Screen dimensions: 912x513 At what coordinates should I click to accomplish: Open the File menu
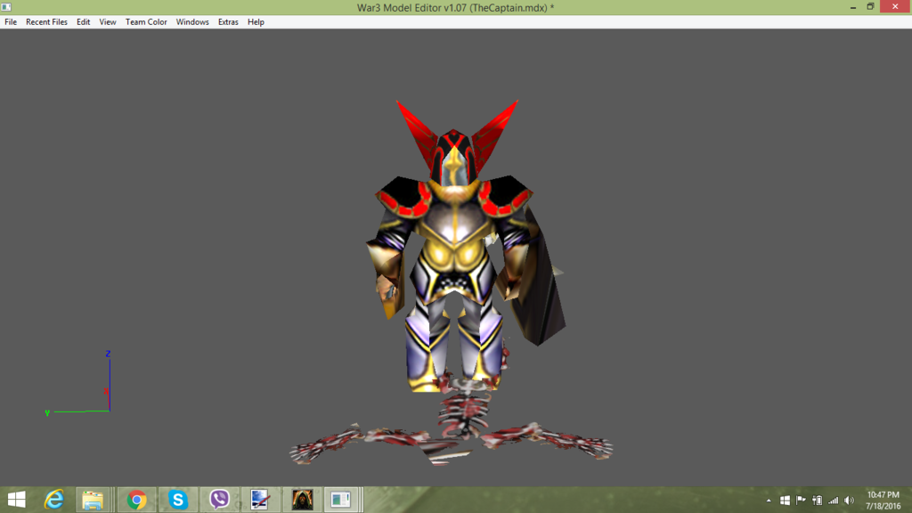tap(11, 22)
